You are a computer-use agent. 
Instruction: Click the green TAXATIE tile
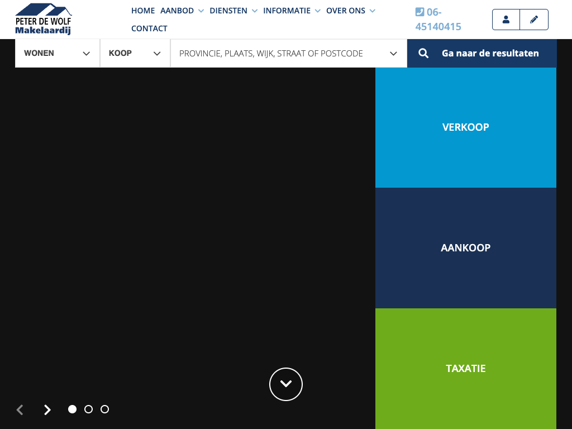pyautogui.click(x=465, y=369)
